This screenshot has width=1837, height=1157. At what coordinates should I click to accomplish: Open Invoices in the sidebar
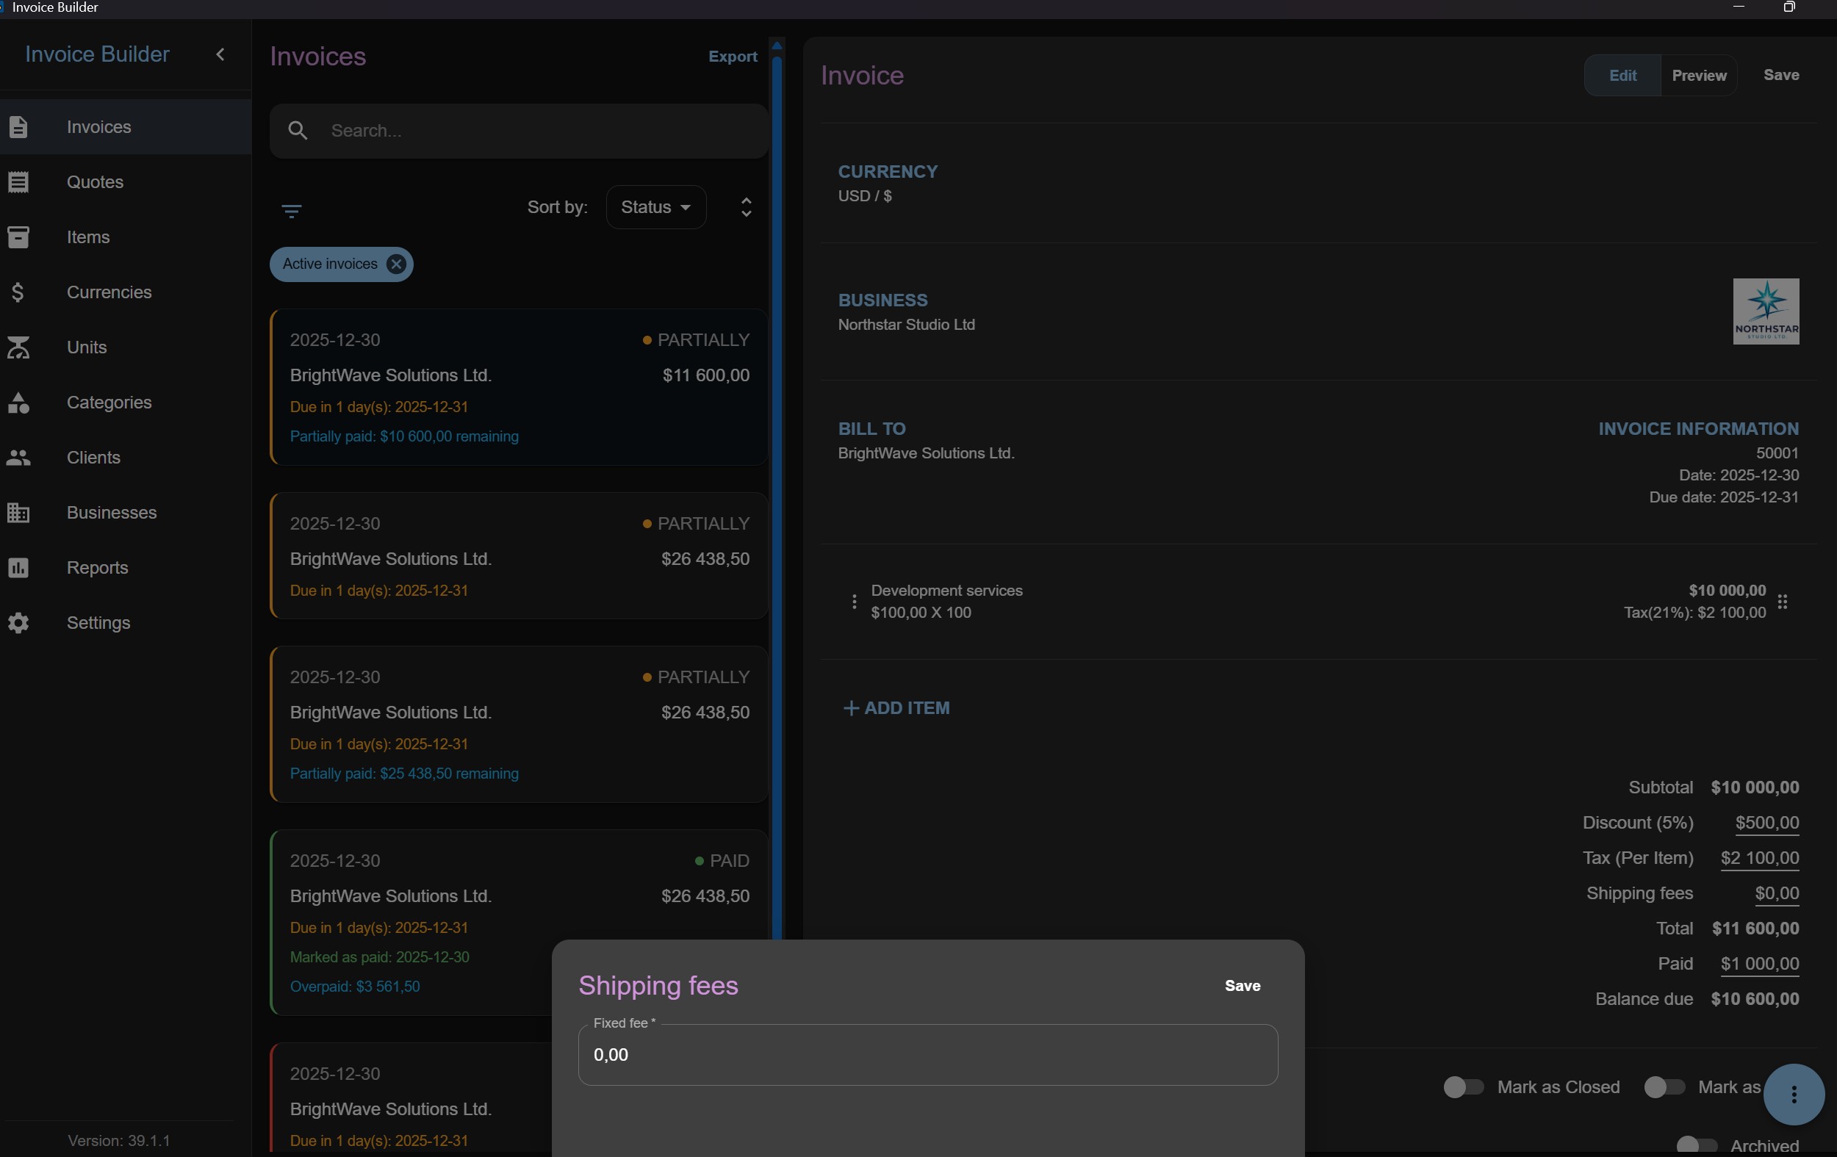[x=125, y=126]
